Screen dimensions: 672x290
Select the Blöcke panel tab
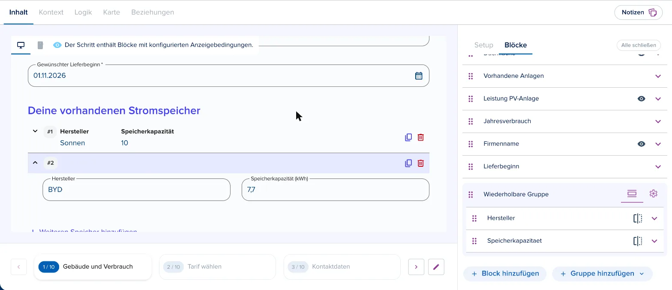(x=516, y=45)
